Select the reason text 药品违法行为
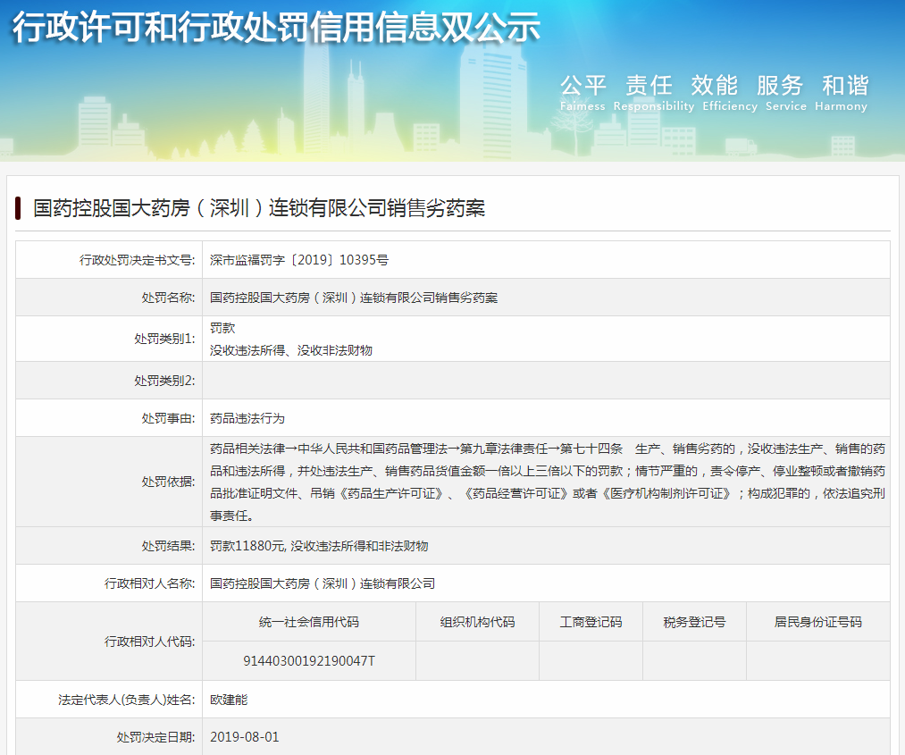The image size is (905, 755). [x=247, y=418]
